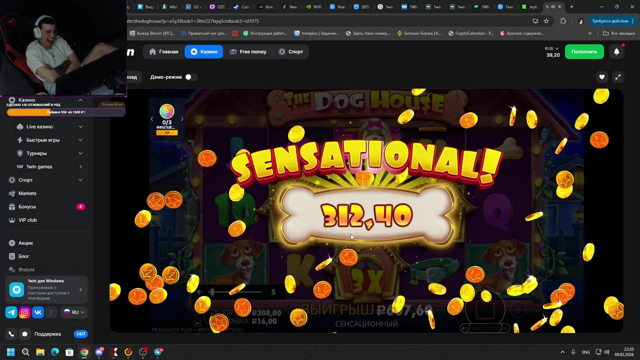The width and height of the screenshot is (640, 360).
Task: Click the Автоигра button in game
Action: coord(484,328)
